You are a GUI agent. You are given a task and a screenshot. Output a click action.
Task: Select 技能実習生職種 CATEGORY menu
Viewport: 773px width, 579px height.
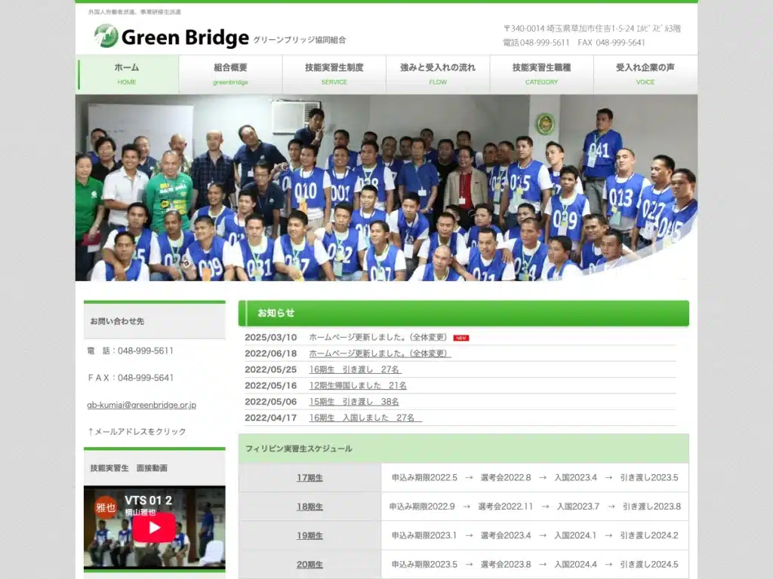point(542,75)
